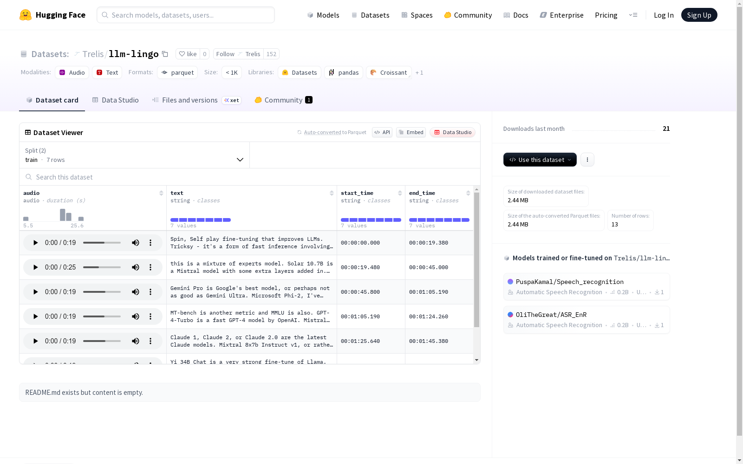The image size is (743, 464).
Task: Play audio for the mixture of experts row
Action: pos(35,267)
